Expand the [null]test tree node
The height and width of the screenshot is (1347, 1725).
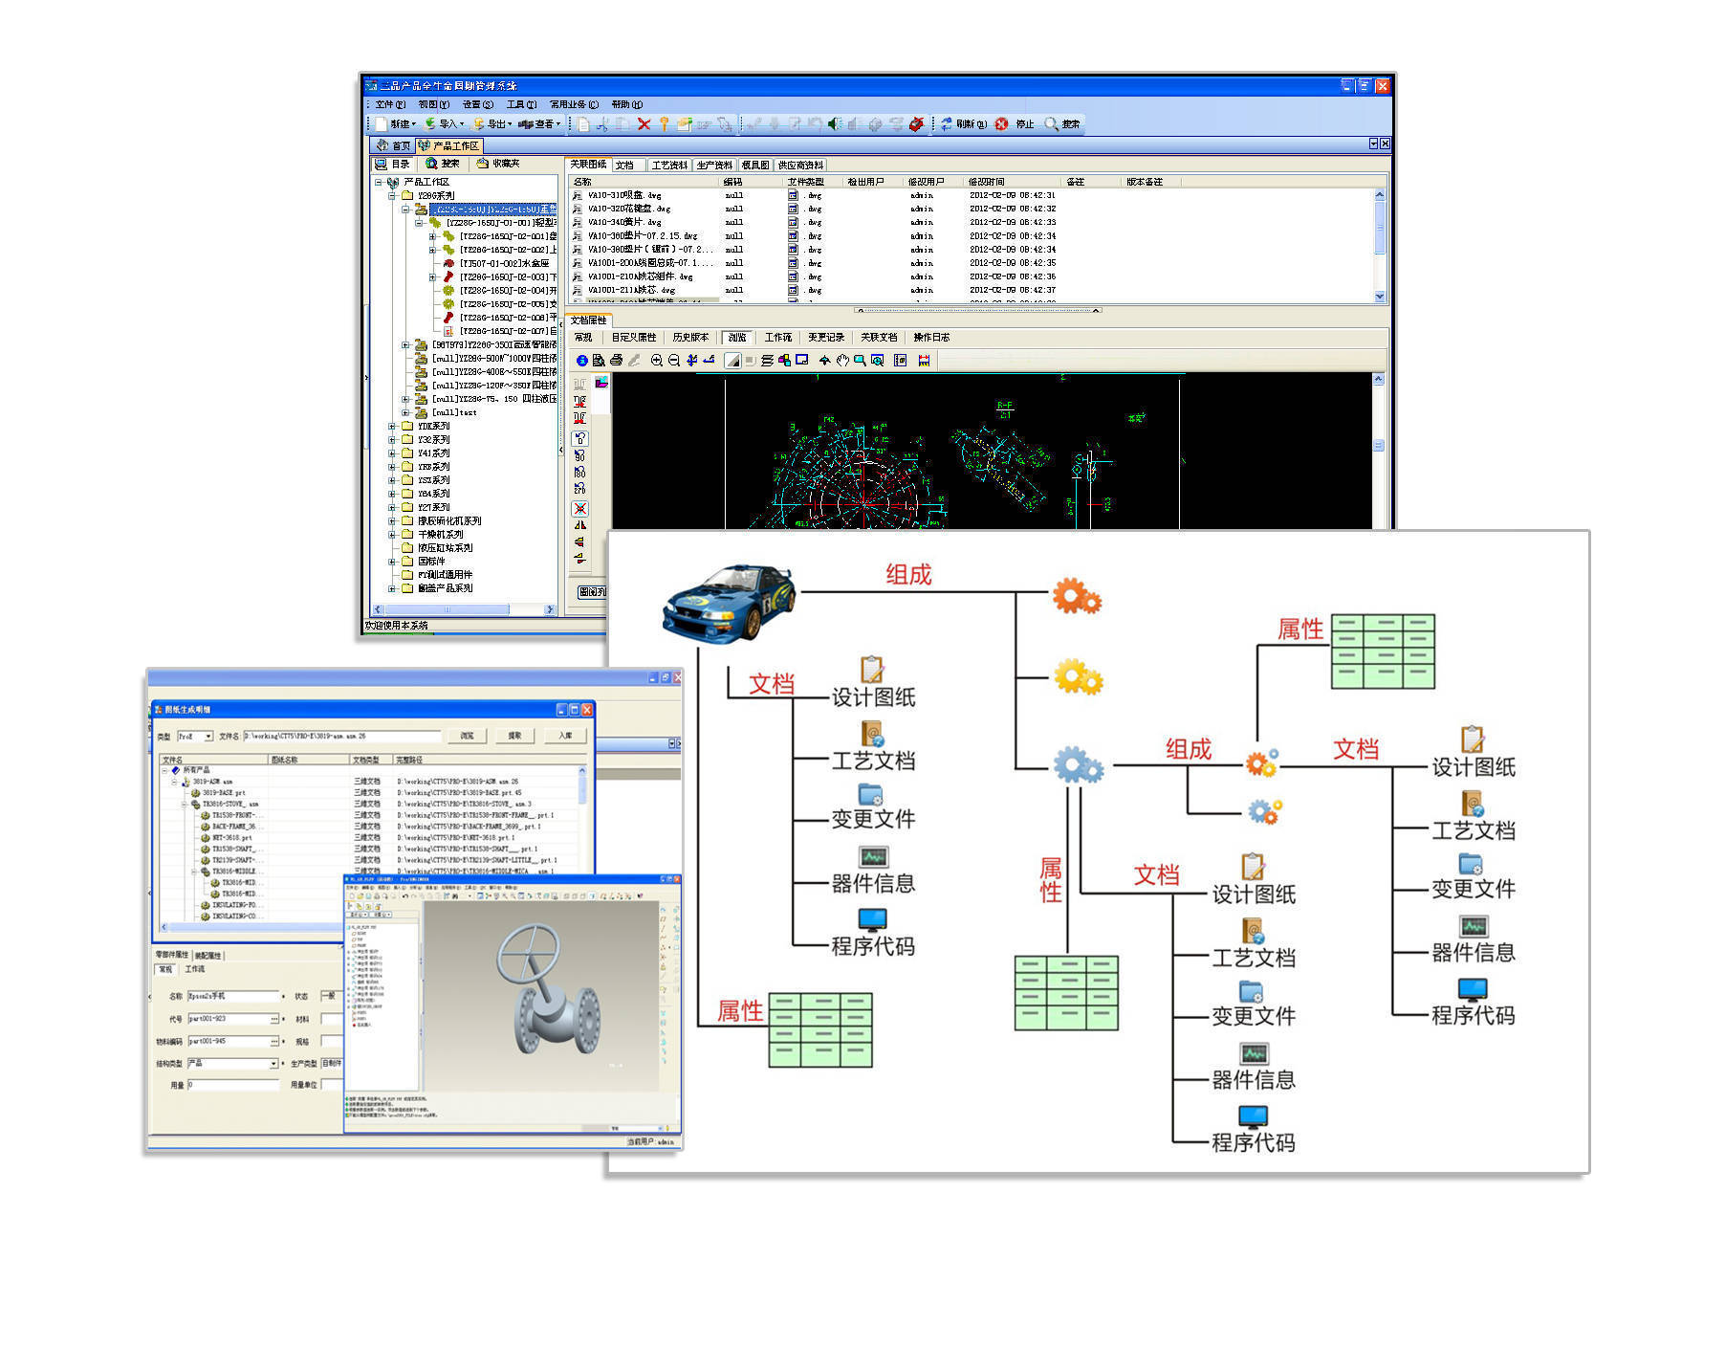405,413
